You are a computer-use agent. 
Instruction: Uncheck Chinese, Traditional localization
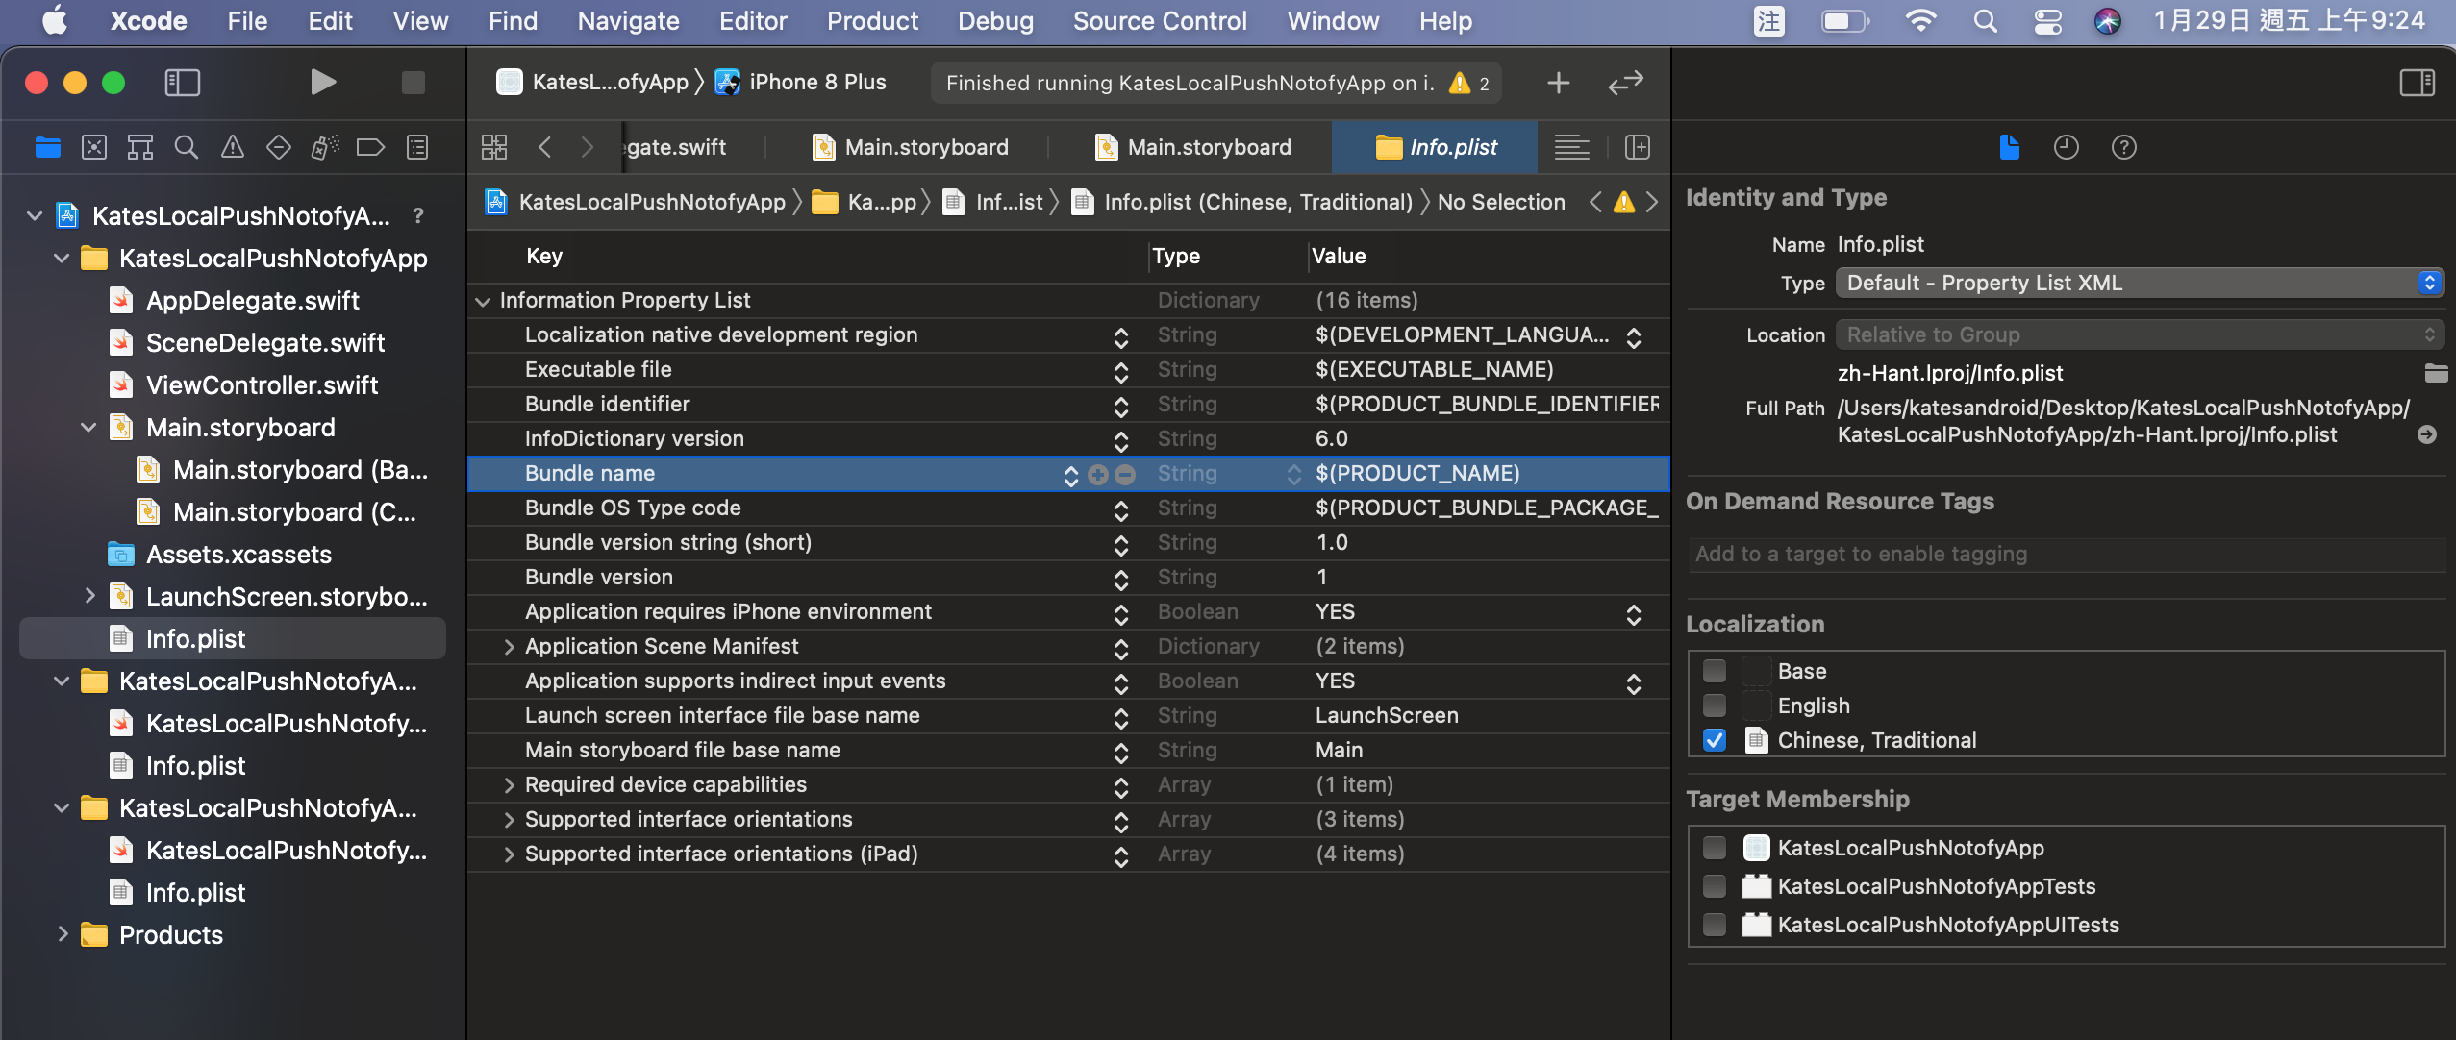tap(1714, 740)
